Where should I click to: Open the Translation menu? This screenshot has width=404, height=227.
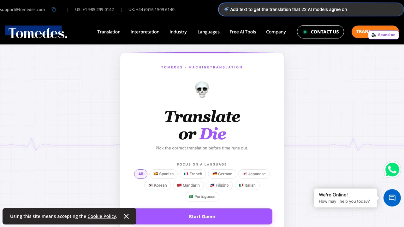tap(109, 32)
